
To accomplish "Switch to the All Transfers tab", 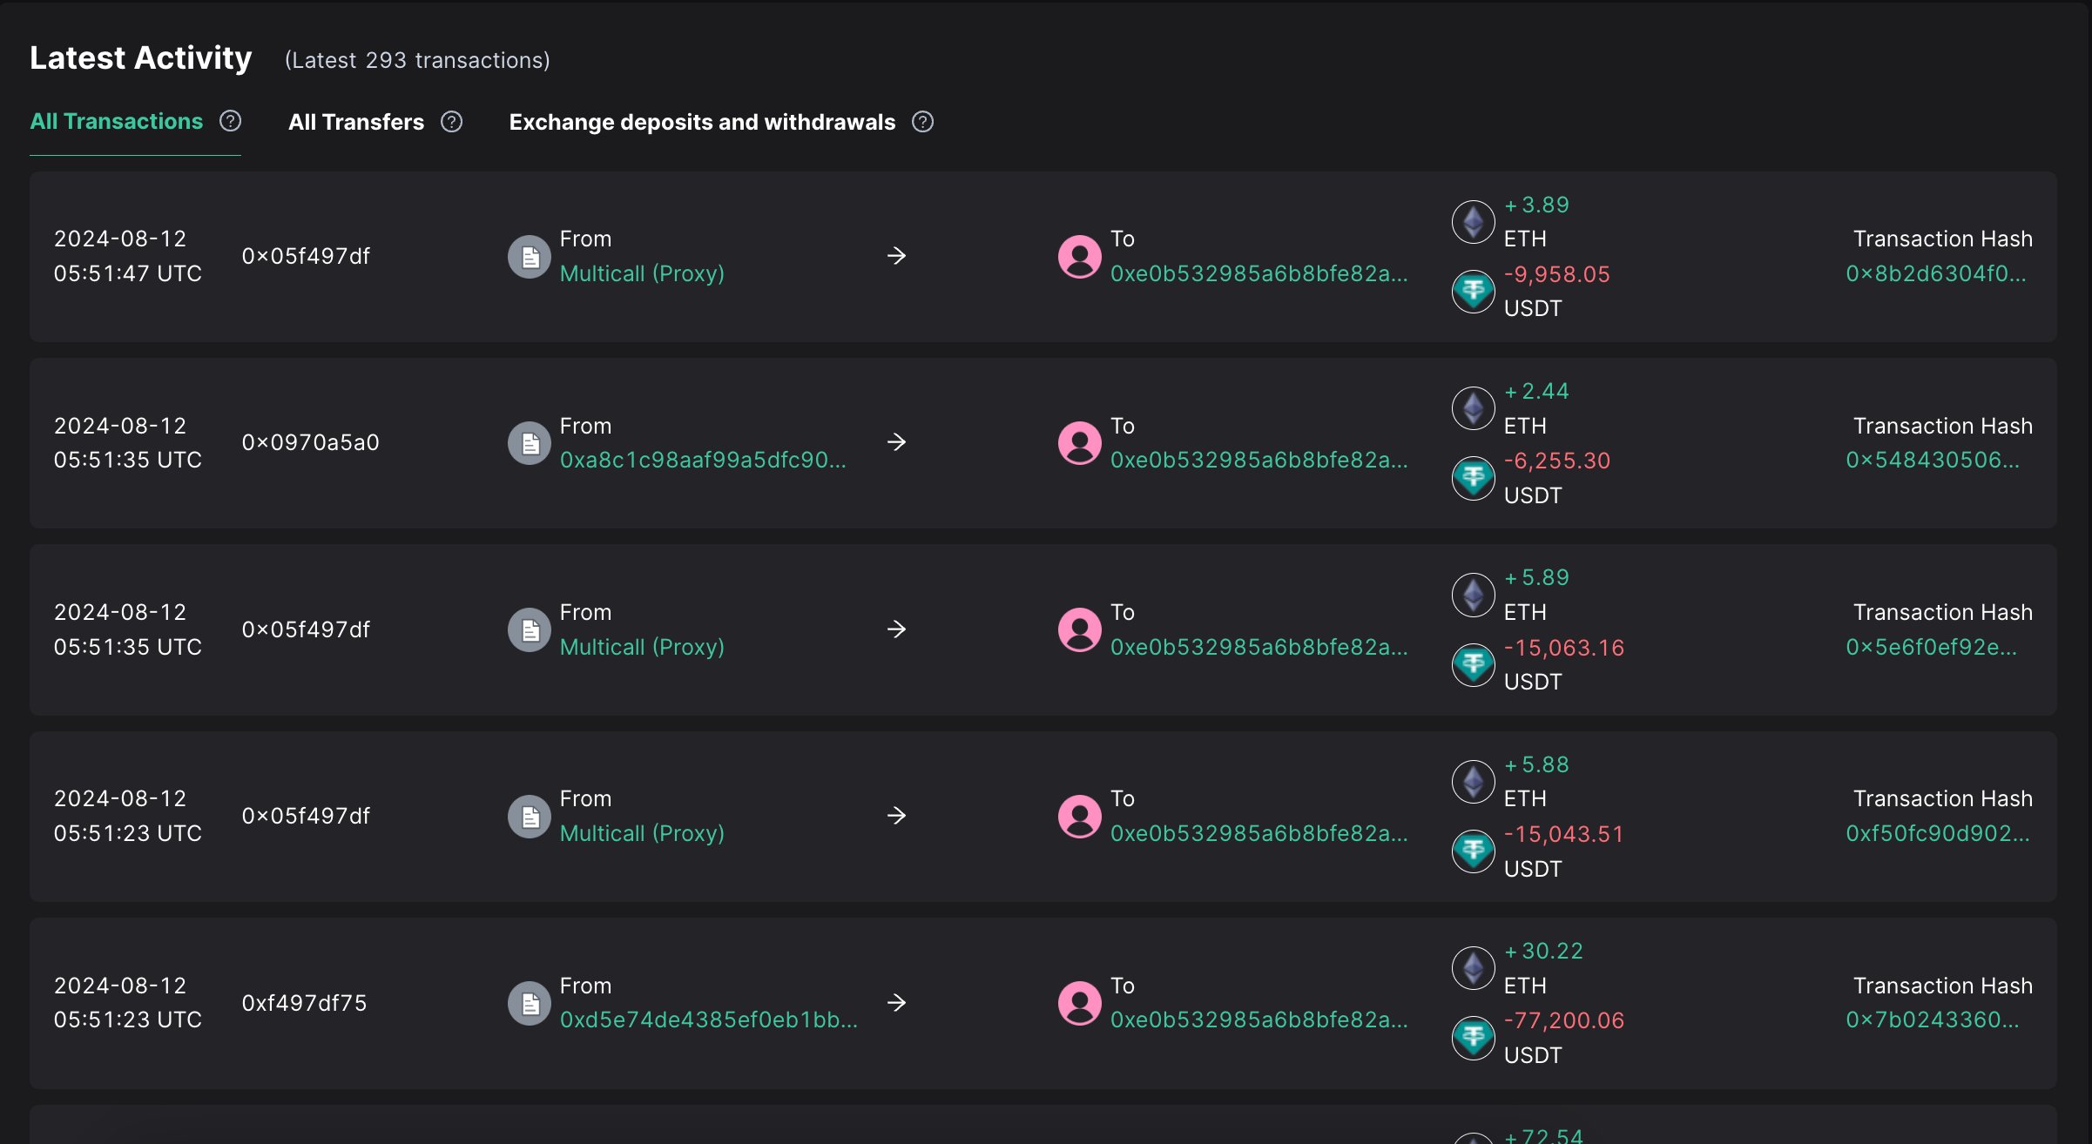I will (x=356, y=122).
